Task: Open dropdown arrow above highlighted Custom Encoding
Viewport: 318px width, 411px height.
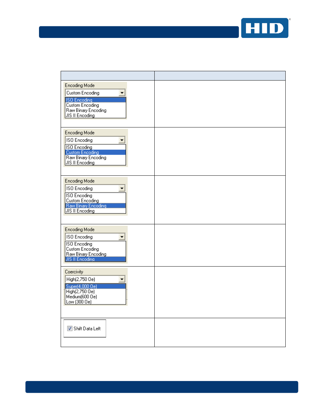Action: pyautogui.click(x=122, y=140)
